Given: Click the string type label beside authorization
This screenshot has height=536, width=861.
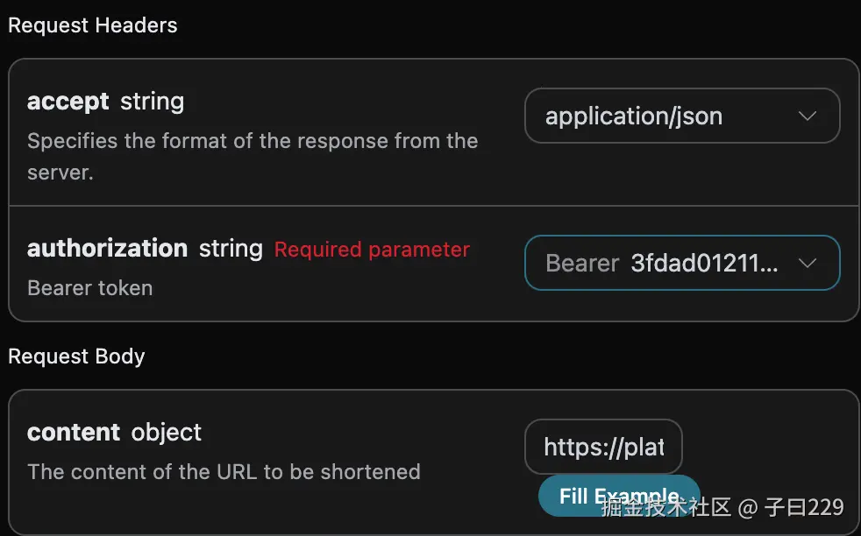Looking at the screenshot, I should pos(231,249).
